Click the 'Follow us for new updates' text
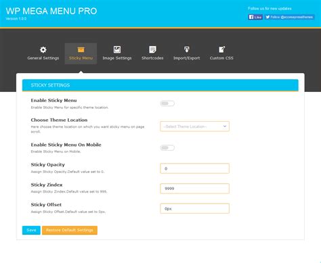Image resolution: width=321 pixels, height=263 pixels. [x=270, y=9]
